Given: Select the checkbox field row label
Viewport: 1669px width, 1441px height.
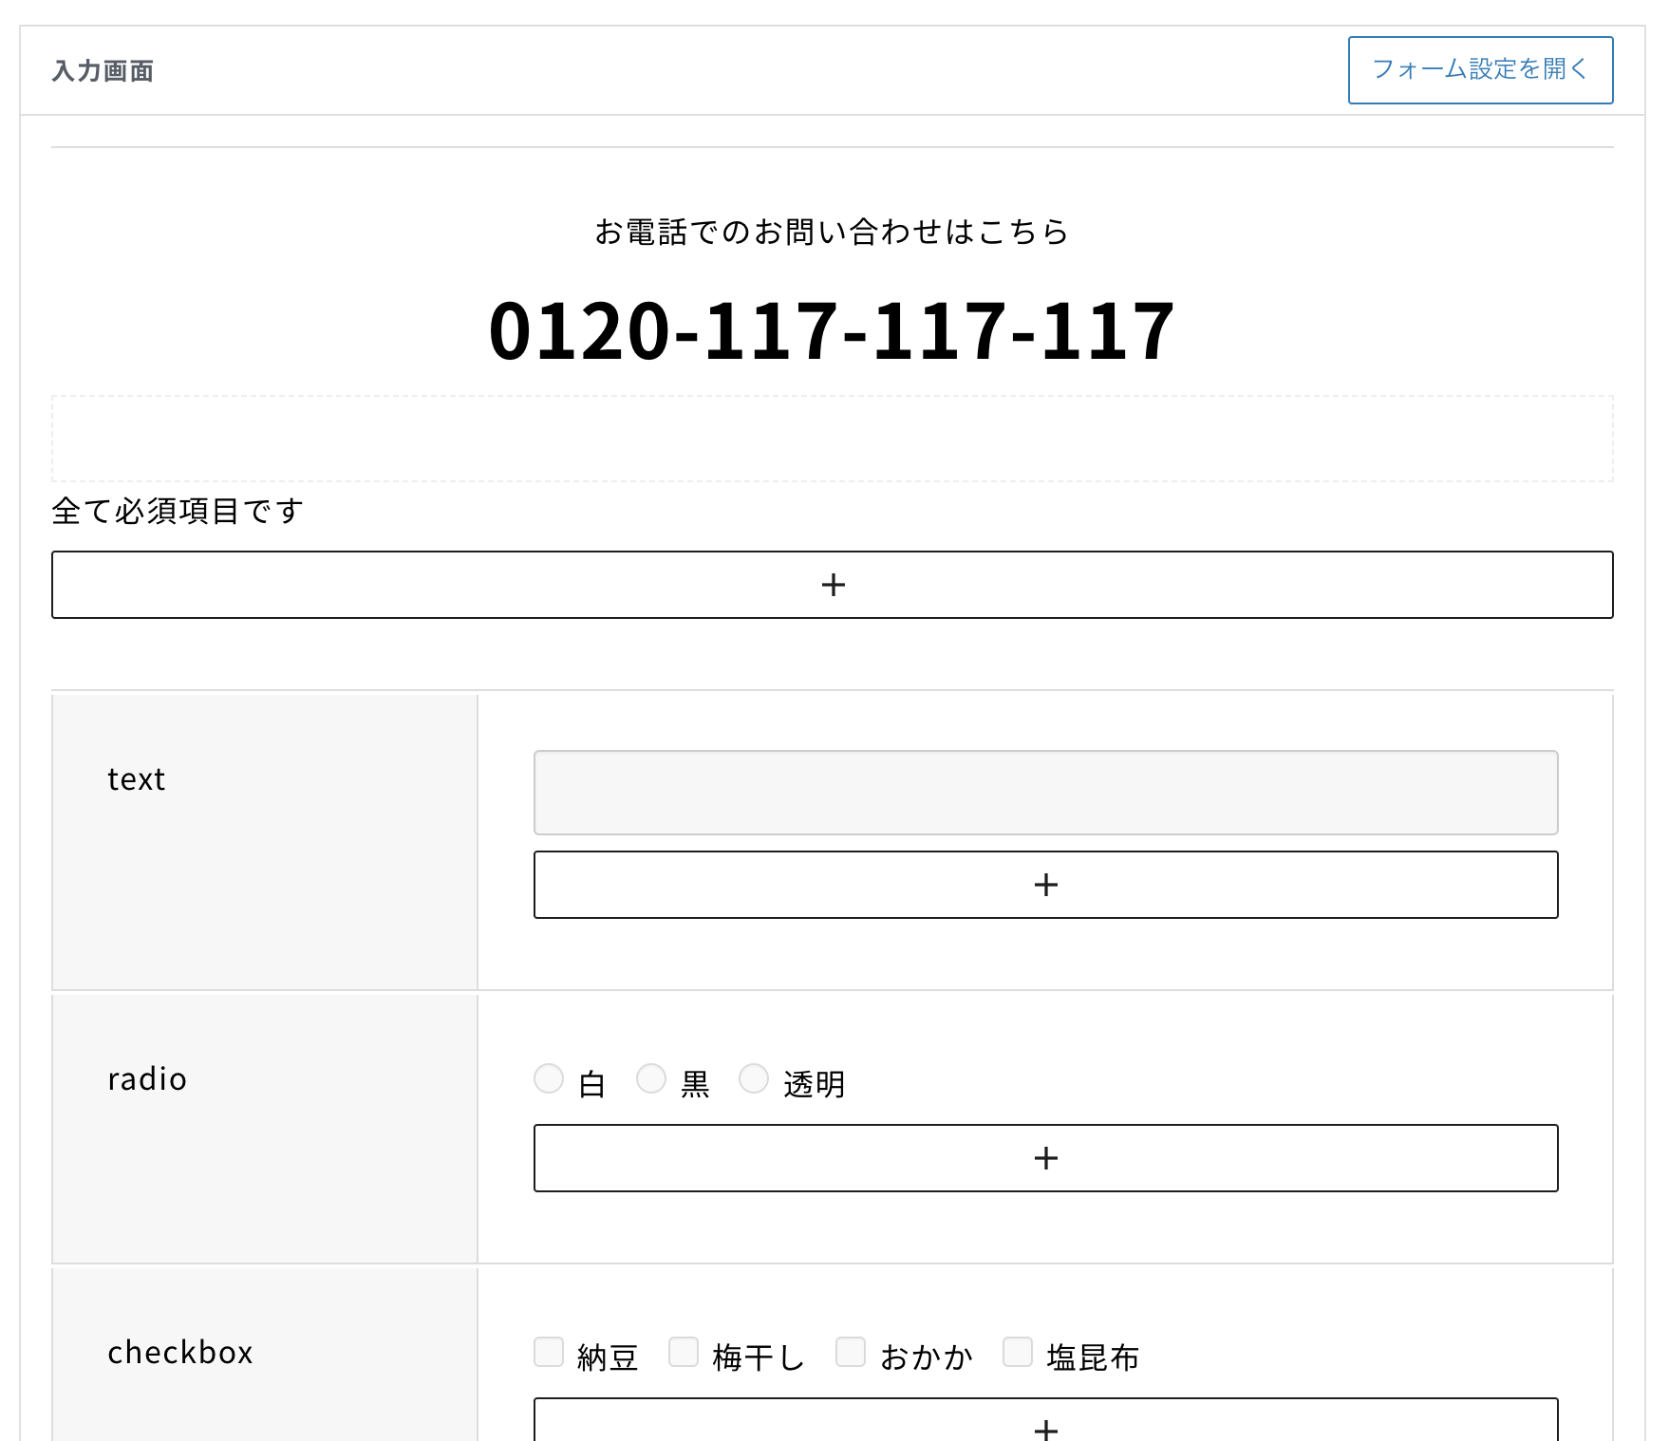Looking at the screenshot, I should pos(180,1352).
